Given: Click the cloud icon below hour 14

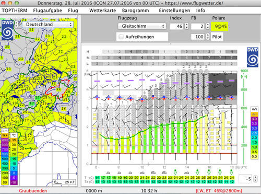Looking at the screenshot, I should 187,173.
